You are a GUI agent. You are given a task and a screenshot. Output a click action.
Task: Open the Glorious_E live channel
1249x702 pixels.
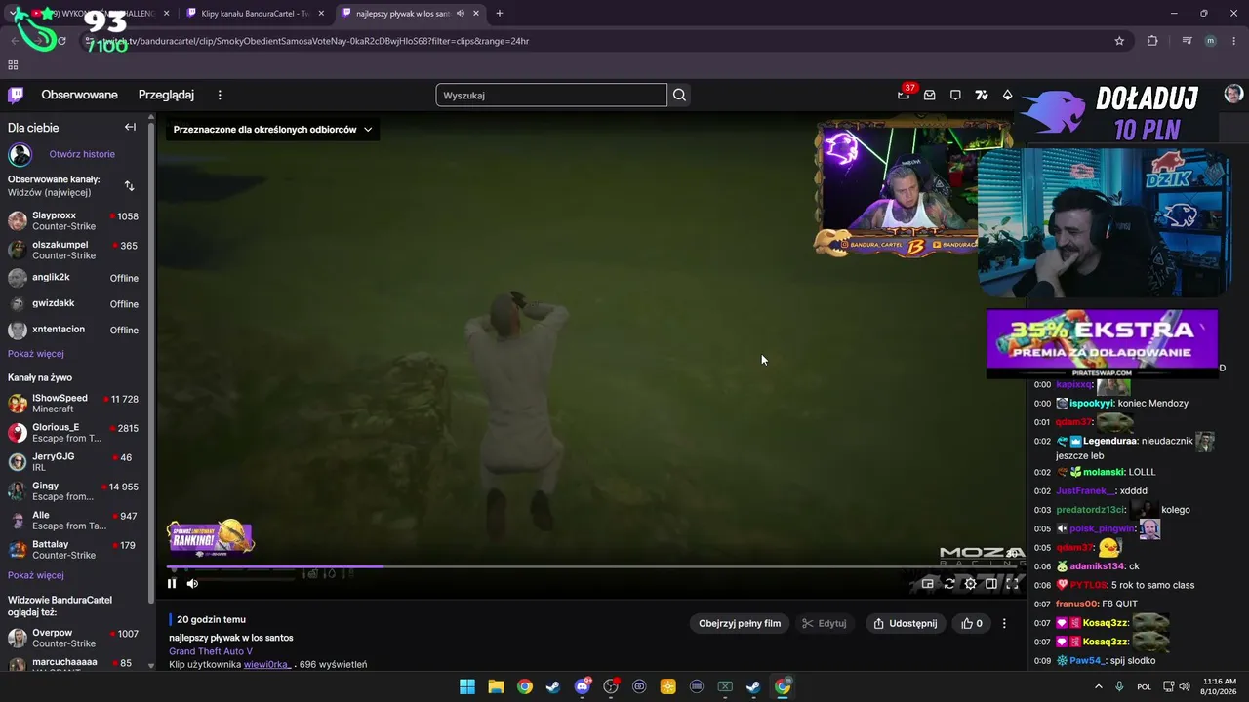point(77,433)
